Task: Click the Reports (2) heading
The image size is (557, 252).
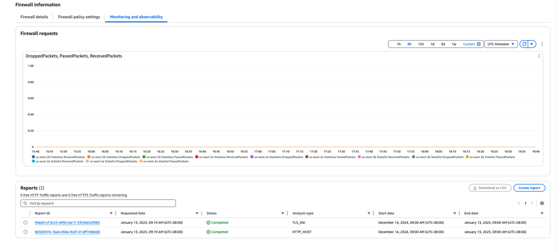Action: click(32, 188)
